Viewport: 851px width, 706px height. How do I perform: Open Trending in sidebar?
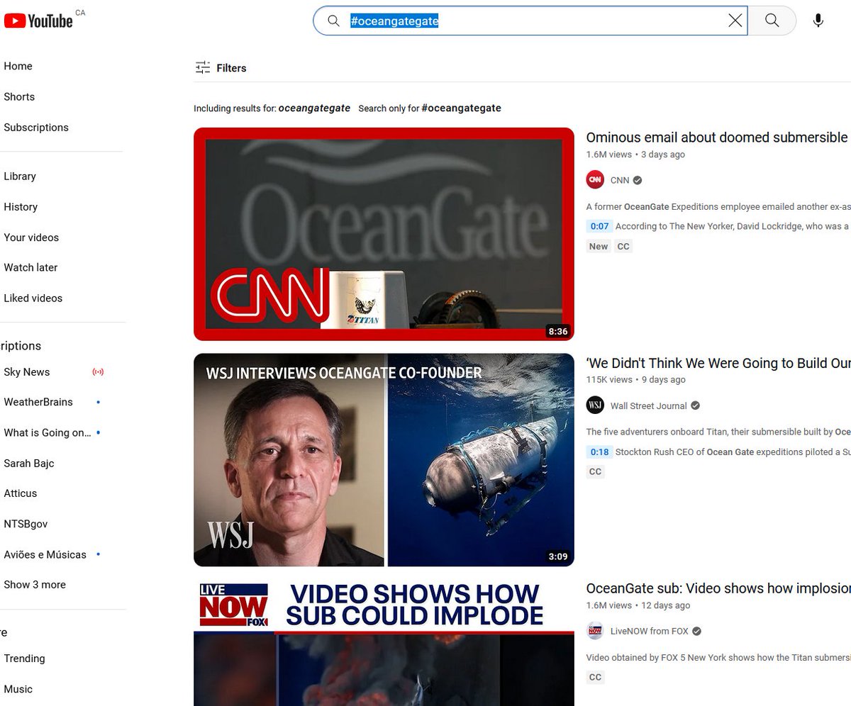(24, 659)
